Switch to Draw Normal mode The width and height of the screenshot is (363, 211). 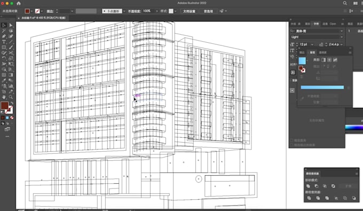[3, 123]
